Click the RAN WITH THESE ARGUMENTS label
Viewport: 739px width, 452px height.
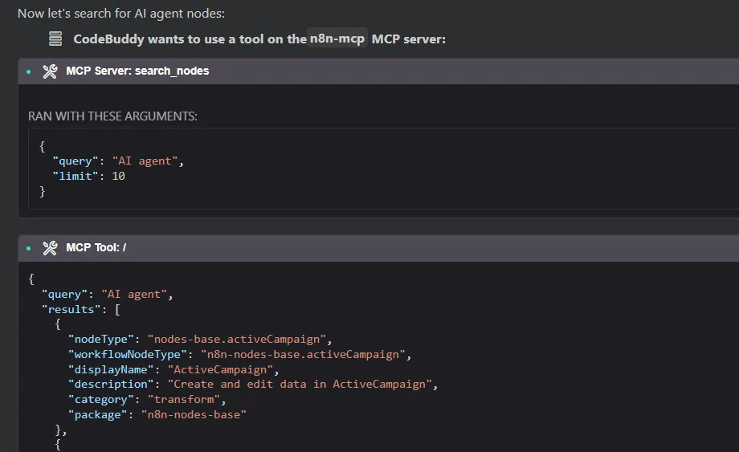point(112,116)
